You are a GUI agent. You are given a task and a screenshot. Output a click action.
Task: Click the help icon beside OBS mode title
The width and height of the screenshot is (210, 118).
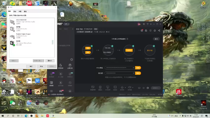coord(127,39)
